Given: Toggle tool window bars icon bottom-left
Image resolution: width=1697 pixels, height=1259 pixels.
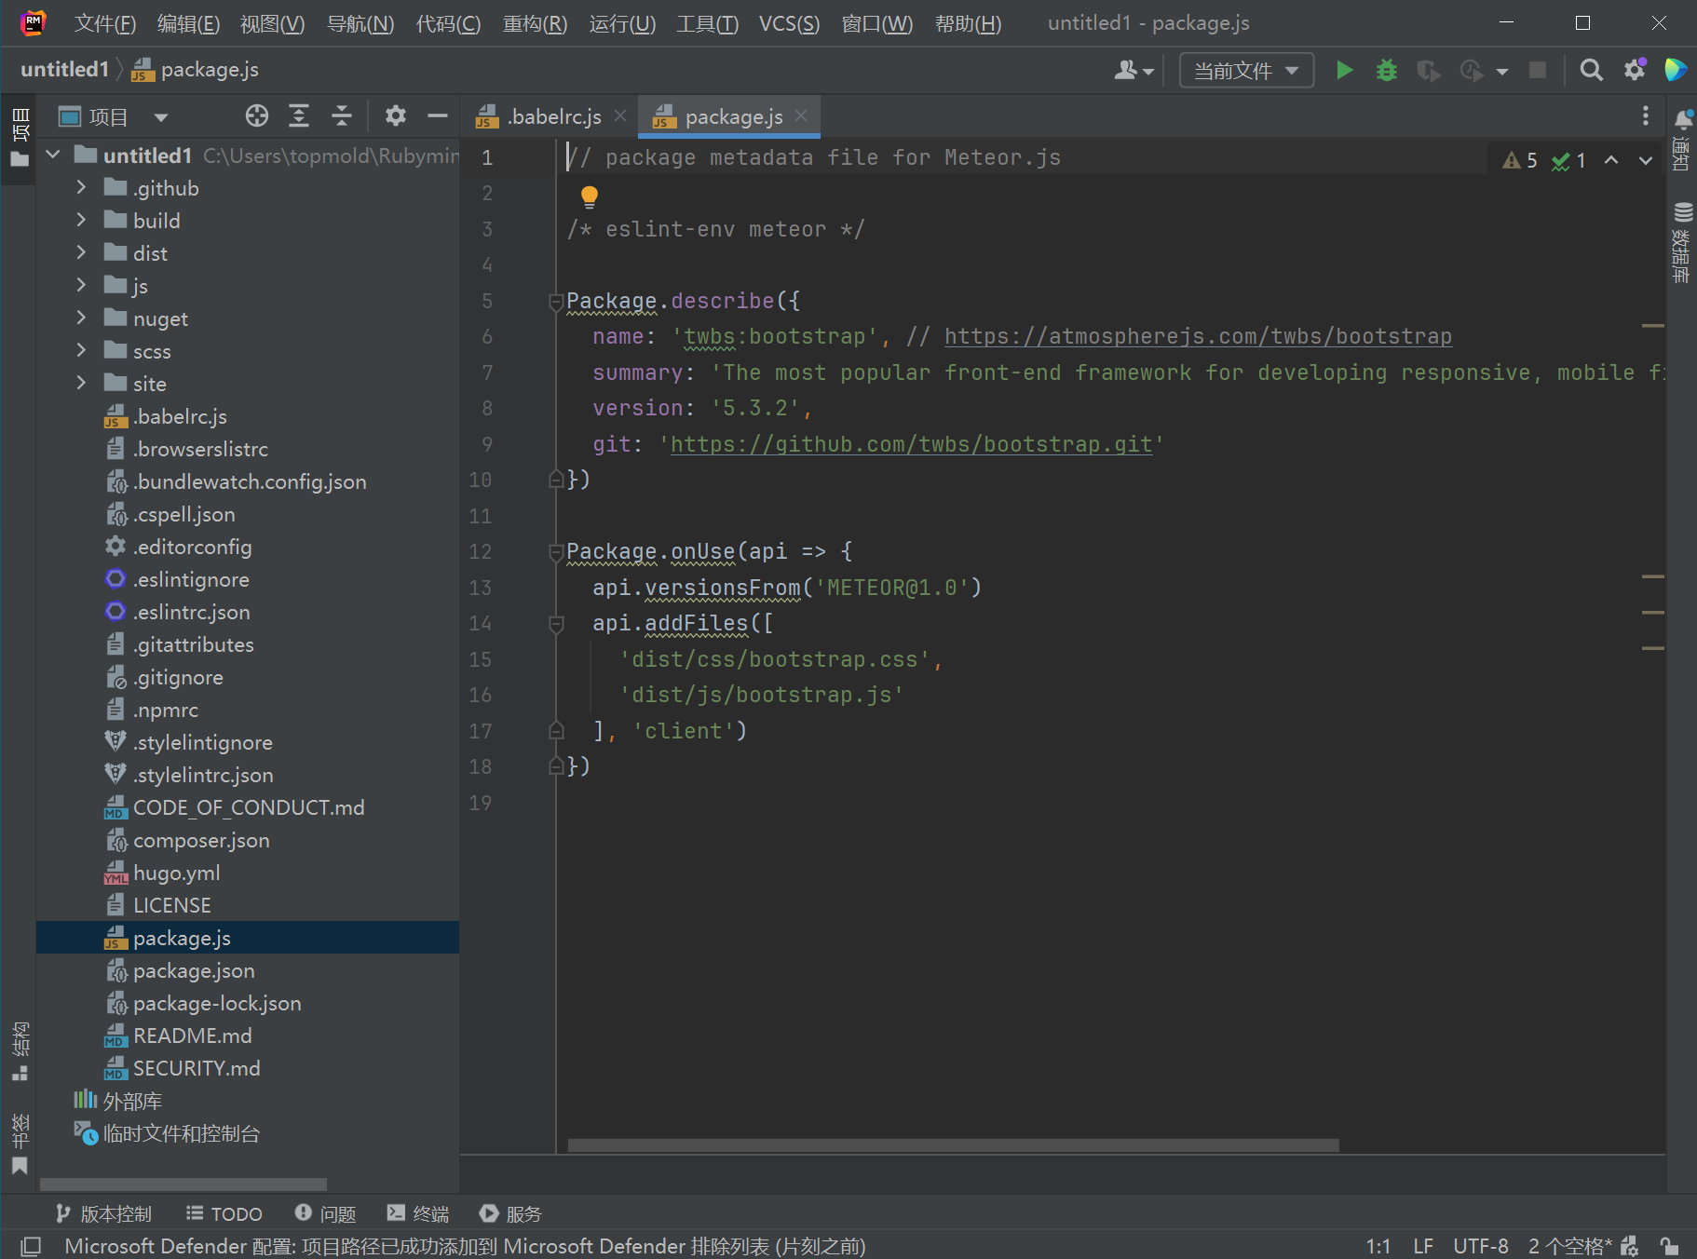Looking at the screenshot, I should [31, 1246].
